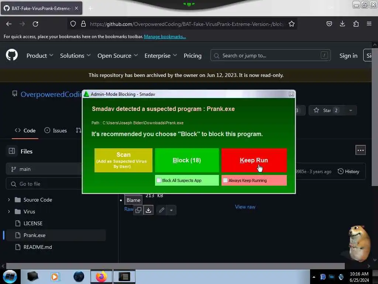Open the Pricing page
Viewport: 378px width, 284px height.
pyautogui.click(x=192, y=56)
